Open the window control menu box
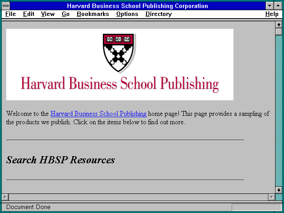 [6, 6]
